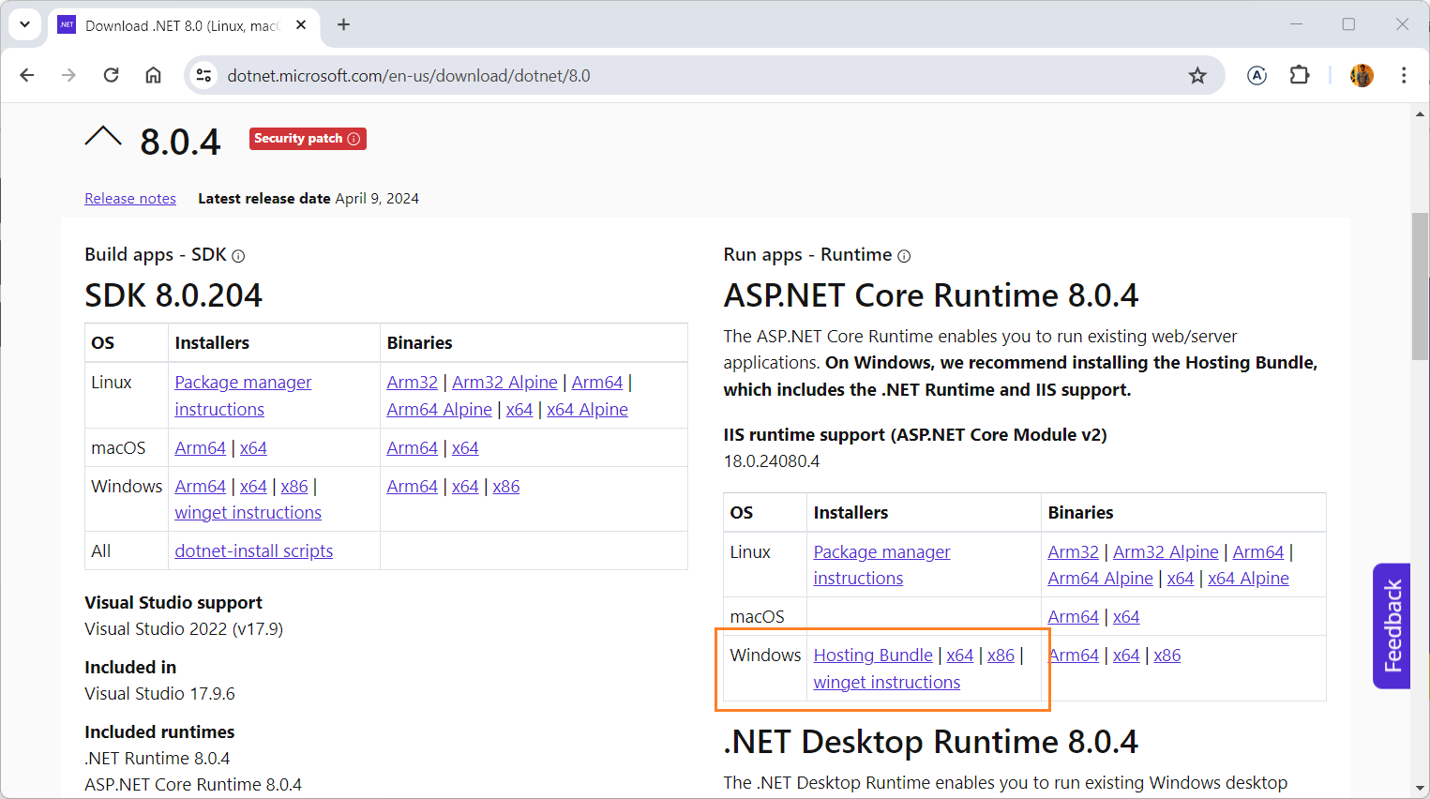Go to the browser home page
Viewport: 1430px width, 799px height.
pyautogui.click(x=153, y=75)
